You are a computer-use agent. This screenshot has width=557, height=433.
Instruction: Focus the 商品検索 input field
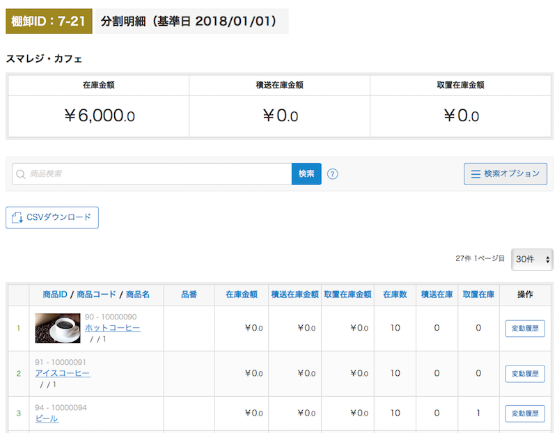click(x=152, y=174)
